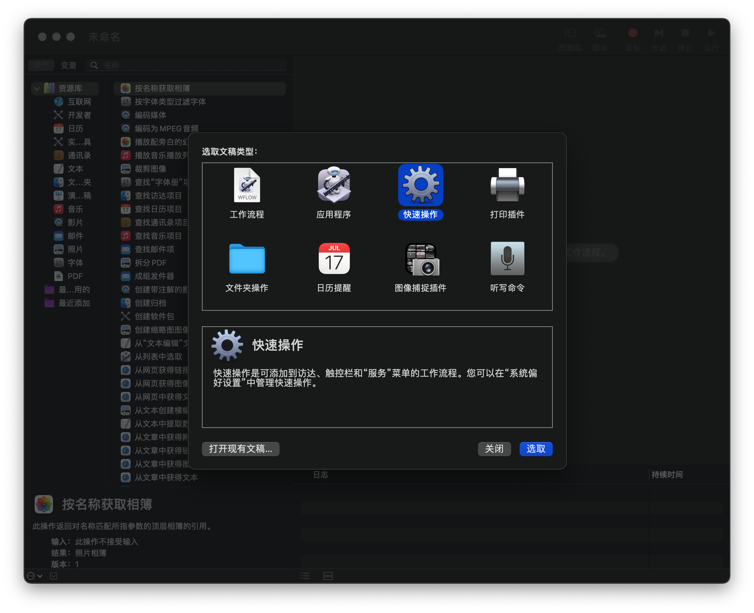Viewport: 754px width, 613px height.
Task: Select the Quick Action (快速操作) gear icon
Action: (x=420, y=185)
